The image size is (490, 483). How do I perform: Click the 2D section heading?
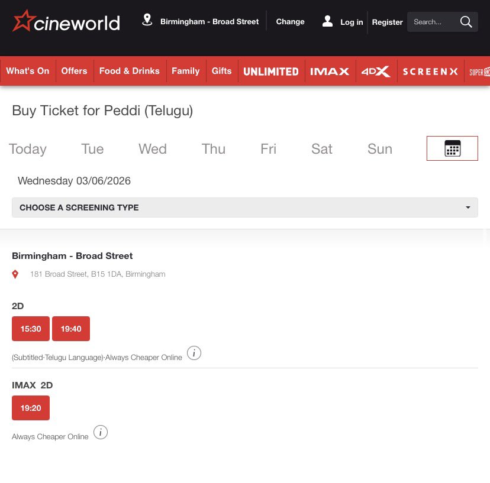click(18, 306)
